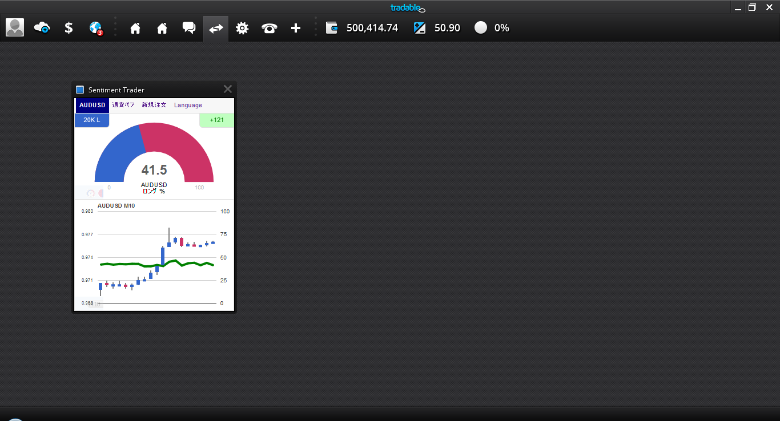Expand the Language menu

point(188,105)
